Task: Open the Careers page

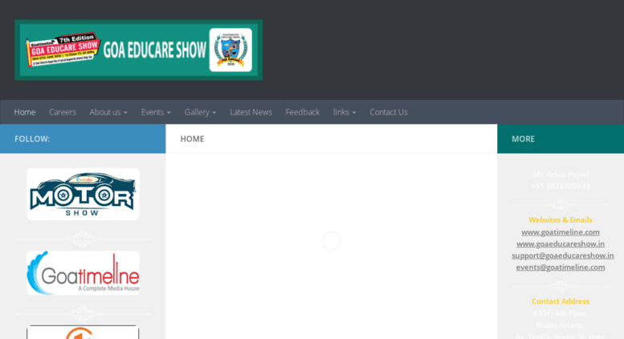Action: click(63, 112)
